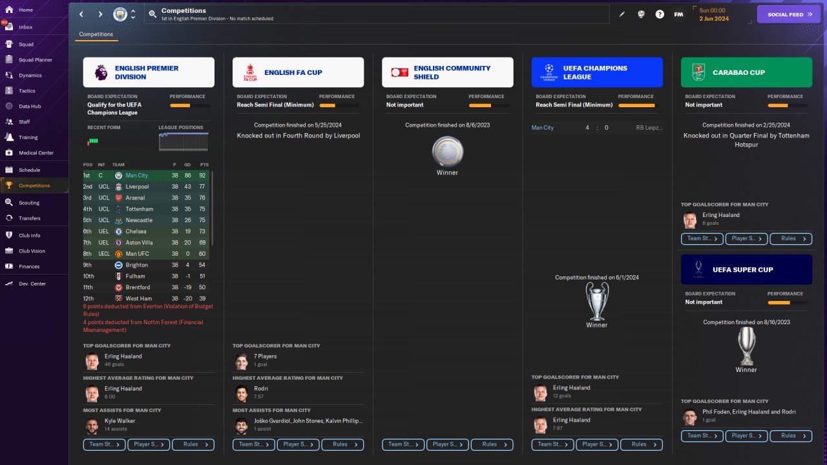
Task: Expand the club badge up-down chevron
Action: coord(133,14)
